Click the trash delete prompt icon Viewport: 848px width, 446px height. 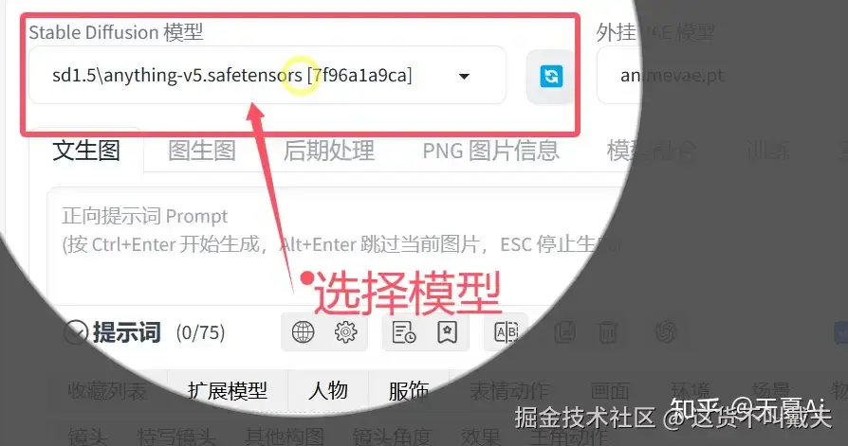click(607, 332)
